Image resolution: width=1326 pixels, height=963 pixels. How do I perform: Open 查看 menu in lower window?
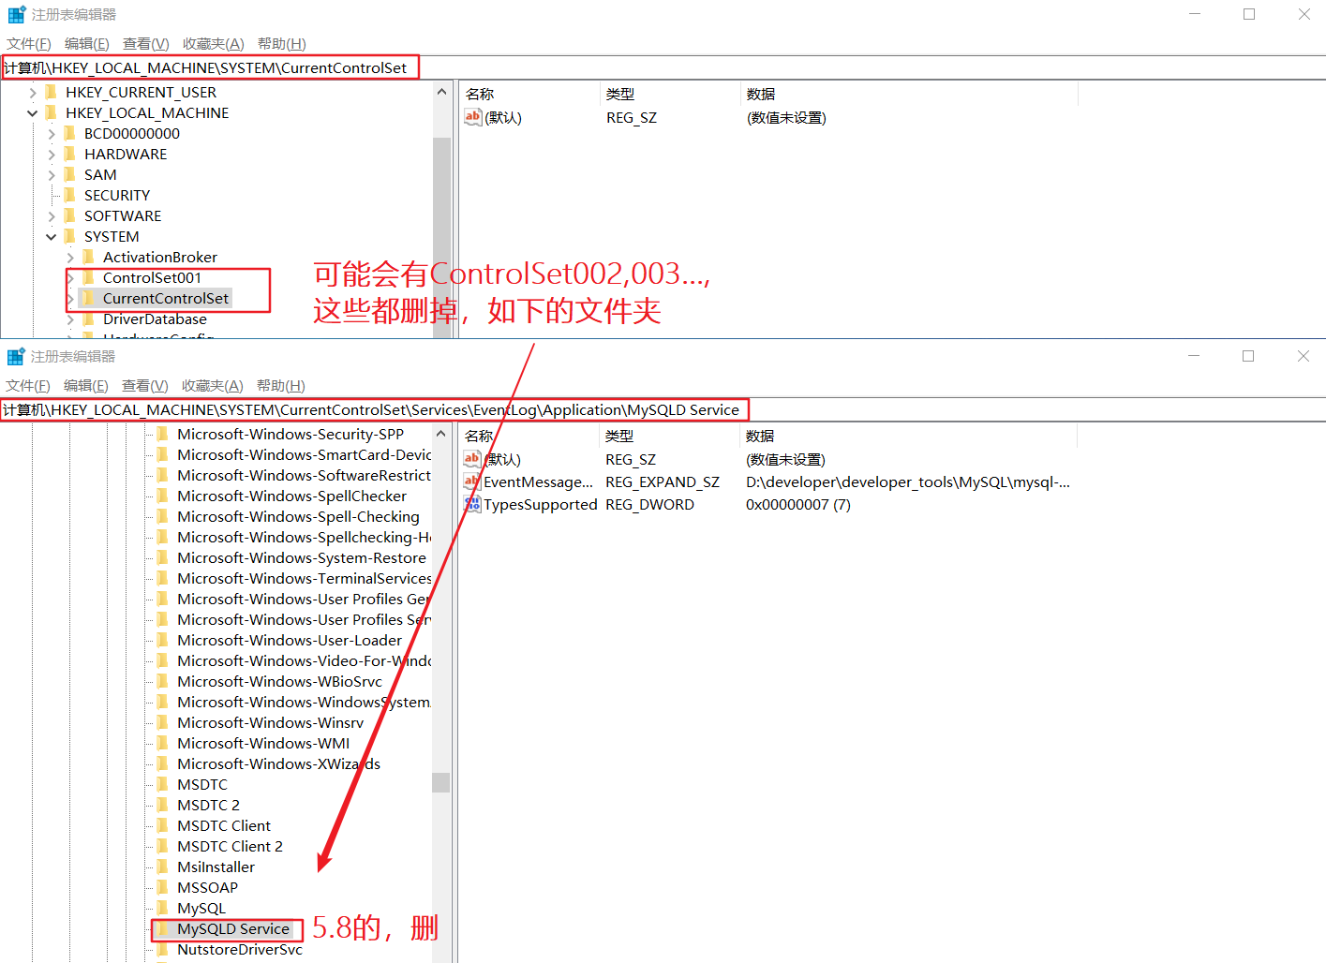(x=144, y=386)
